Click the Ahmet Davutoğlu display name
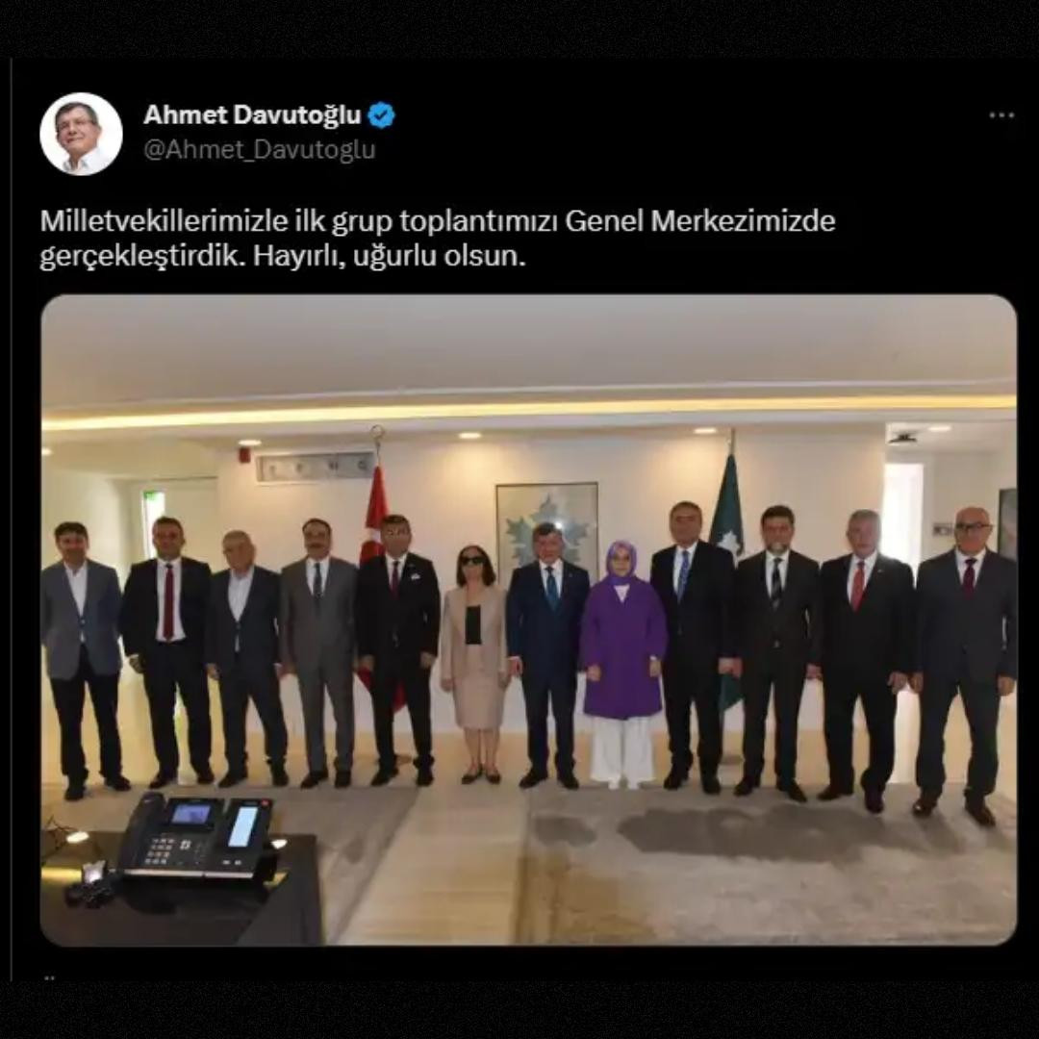The image size is (1039, 1039). click(x=252, y=115)
